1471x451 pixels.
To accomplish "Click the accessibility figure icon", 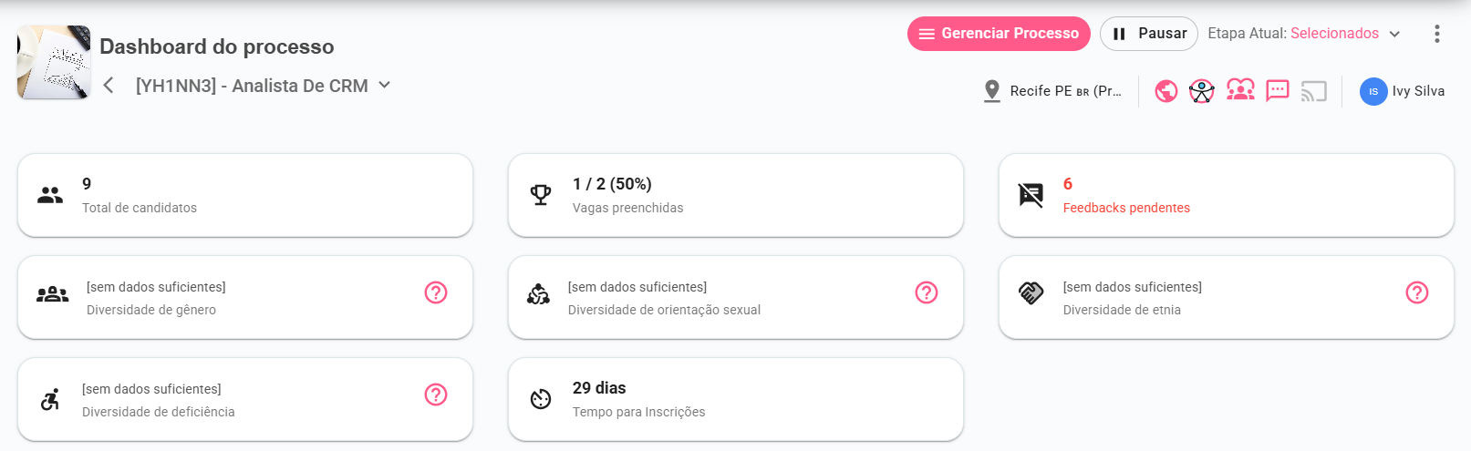I will tap(1202, 91).
